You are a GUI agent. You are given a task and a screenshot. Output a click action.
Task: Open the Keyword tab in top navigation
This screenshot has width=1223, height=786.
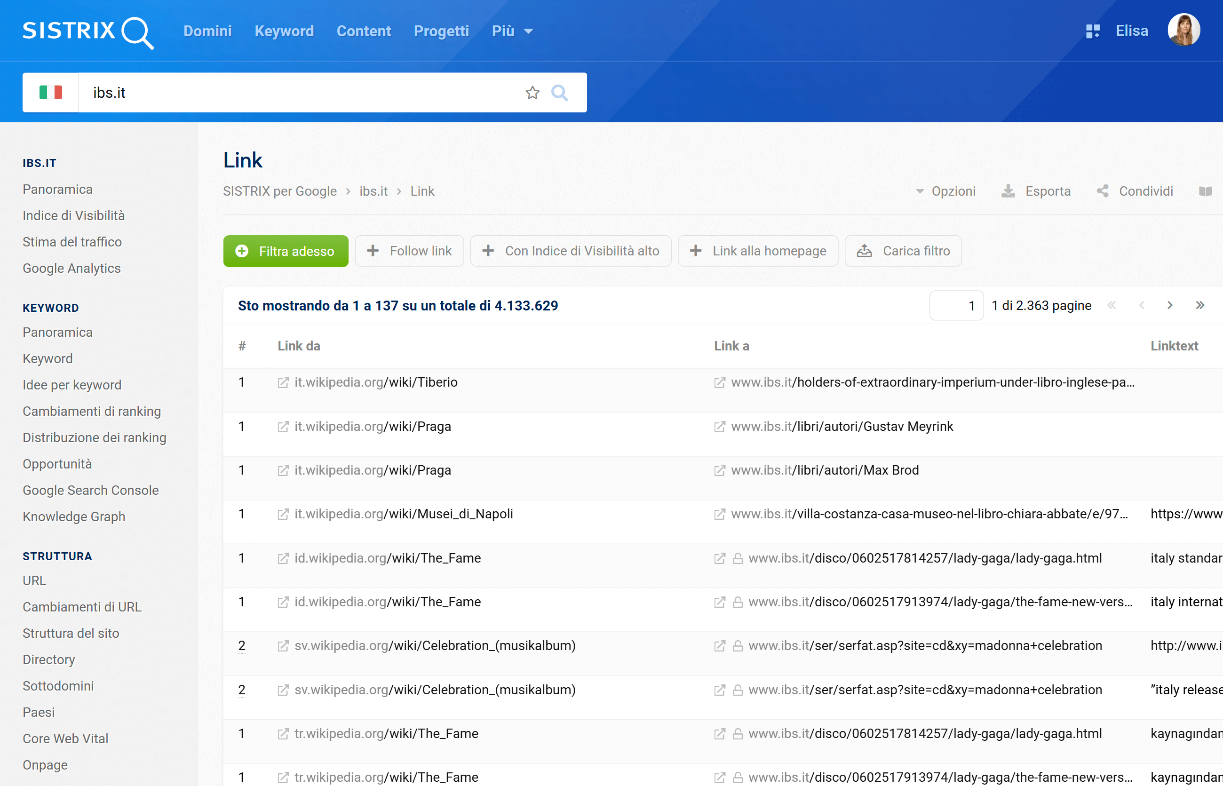(284, 31)
